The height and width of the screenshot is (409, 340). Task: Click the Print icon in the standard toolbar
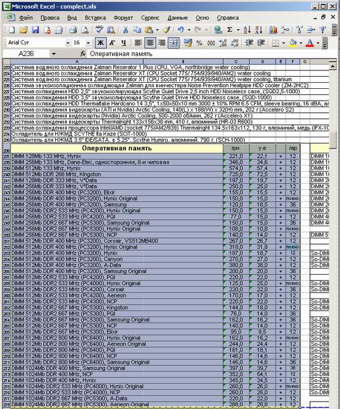pos(73,30)
